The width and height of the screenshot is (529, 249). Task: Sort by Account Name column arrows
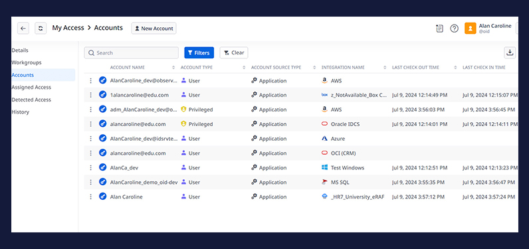click(x=173, y=67)
